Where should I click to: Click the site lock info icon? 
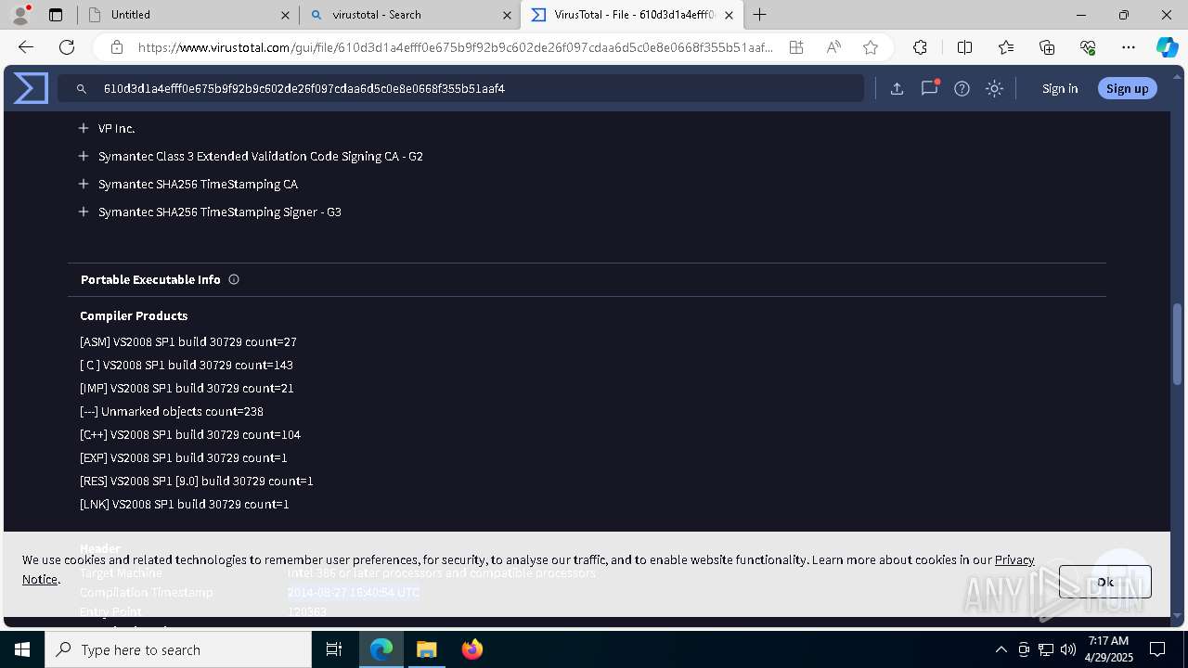click(117, 47)
